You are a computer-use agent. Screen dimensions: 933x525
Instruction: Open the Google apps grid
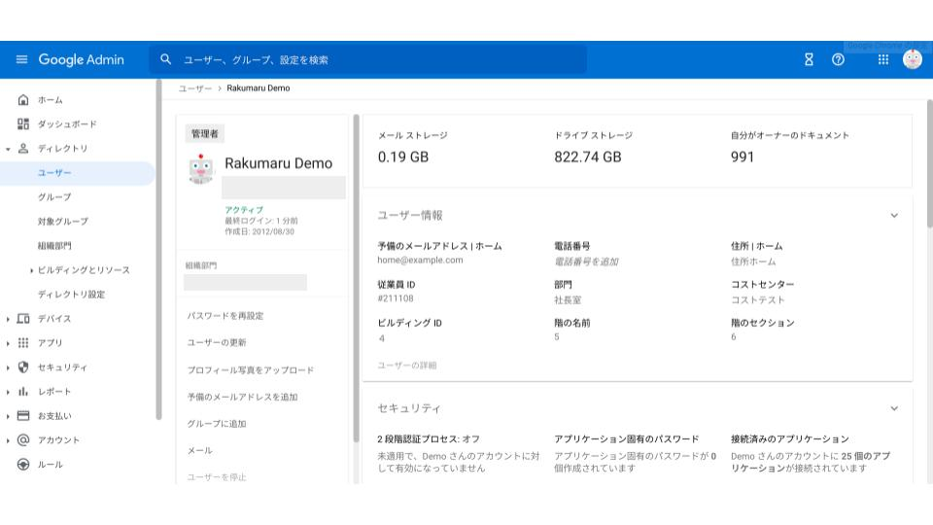pos(883,59)
